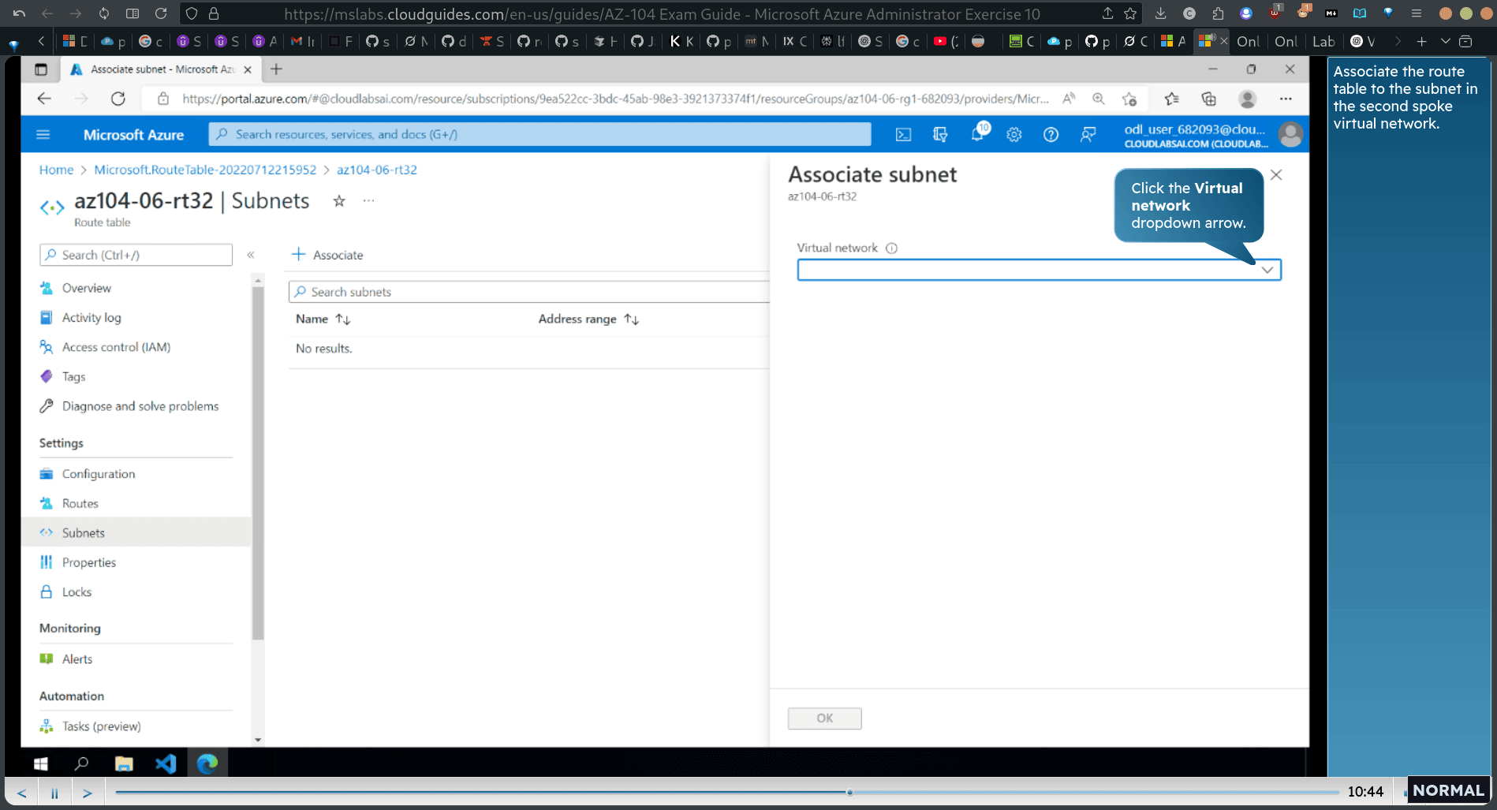Open outer browser downloads icon
This screenshot has width=1497, height=810.
(1160, 13)
